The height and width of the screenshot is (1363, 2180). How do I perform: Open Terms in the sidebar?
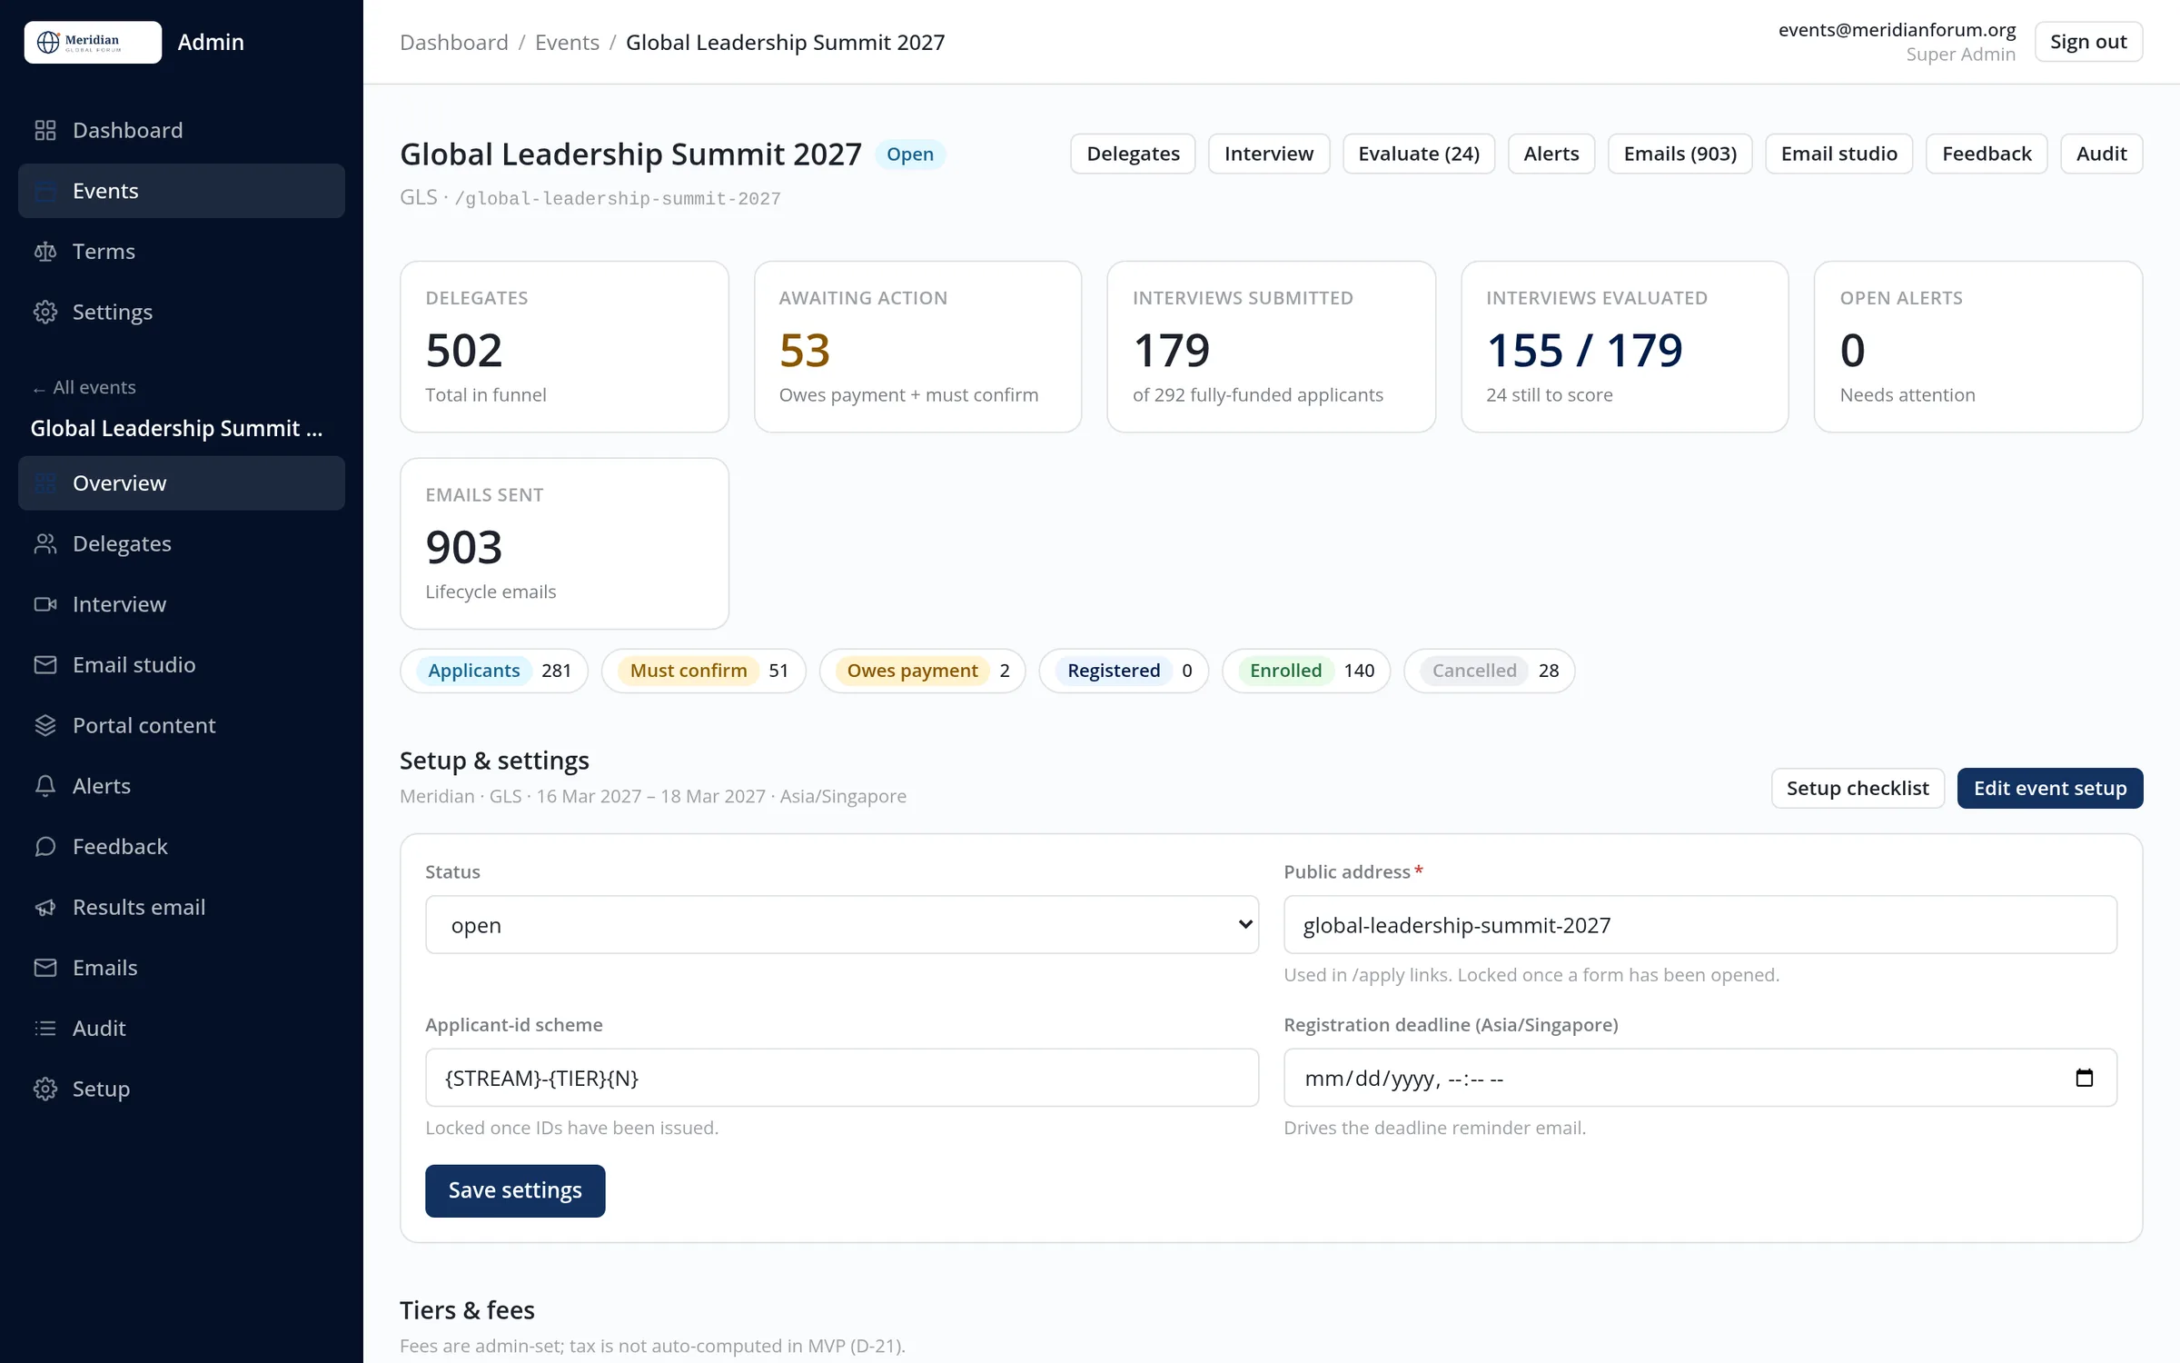click(x=182, y=252)
